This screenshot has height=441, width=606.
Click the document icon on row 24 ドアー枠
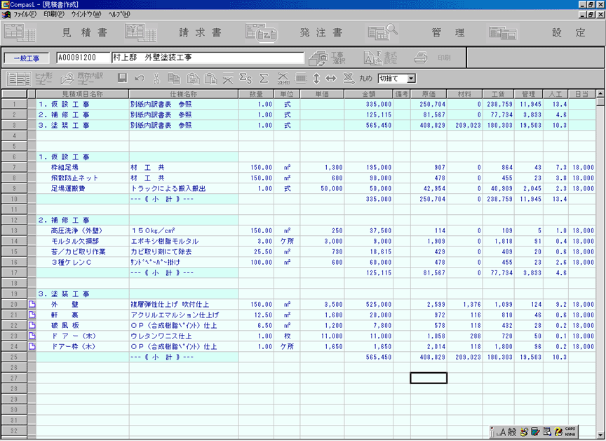click(x=32, y=347)
